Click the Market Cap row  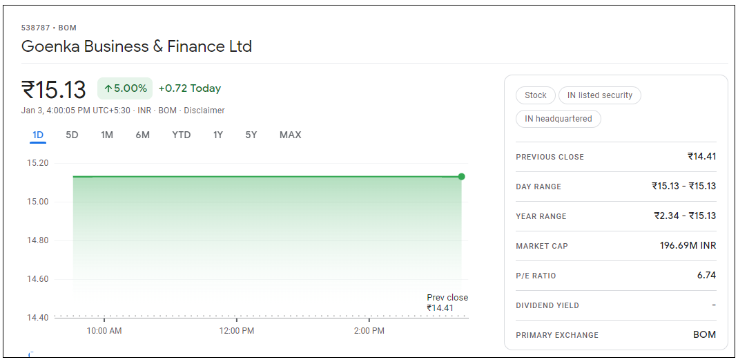[615, 246]
